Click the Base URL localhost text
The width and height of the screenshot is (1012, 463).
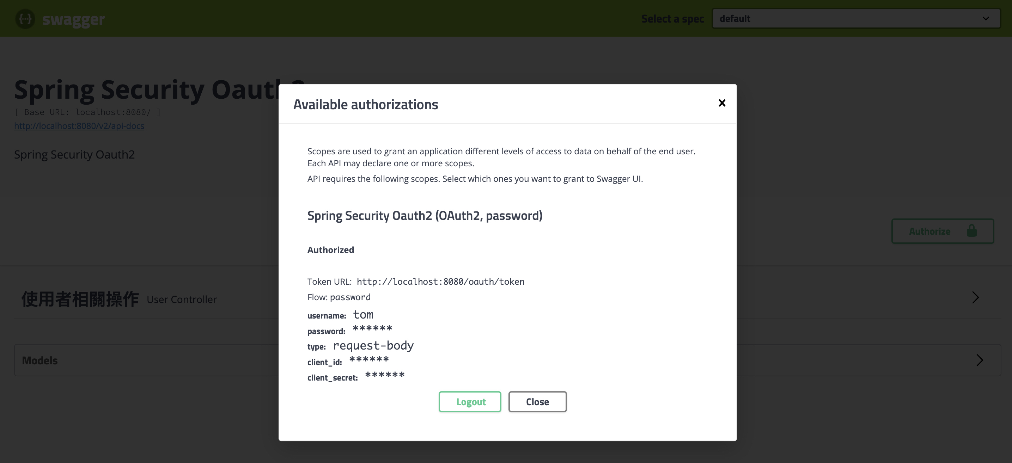tap(87, 112)
